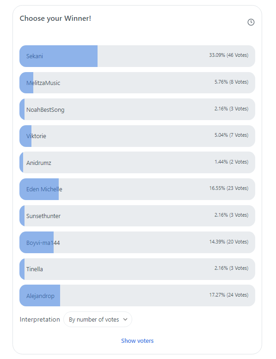Image resolution: width=276 pixels, height=359 pixels.
Task: Click Sekani's 33.09% vote count
Action: point(228,55)
